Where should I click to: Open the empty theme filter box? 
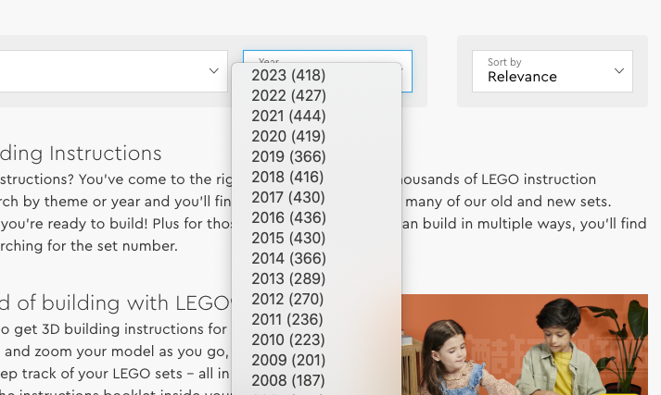click(x=113, y=71)
